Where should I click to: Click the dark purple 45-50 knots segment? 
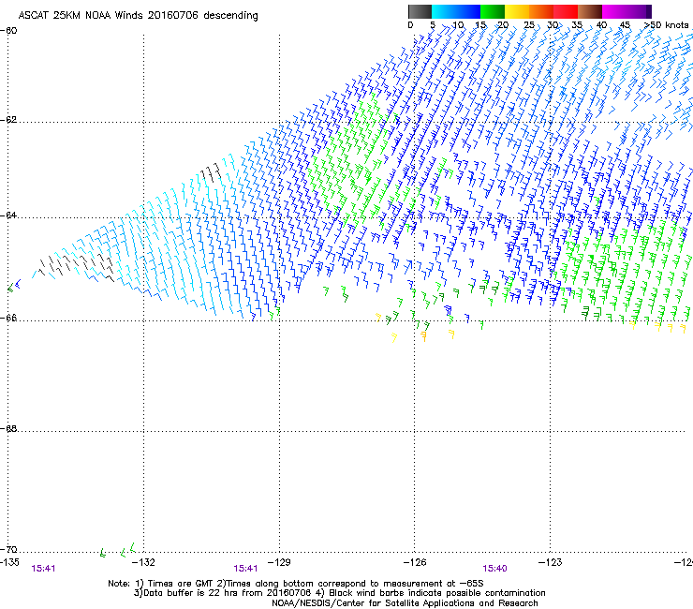639,11
